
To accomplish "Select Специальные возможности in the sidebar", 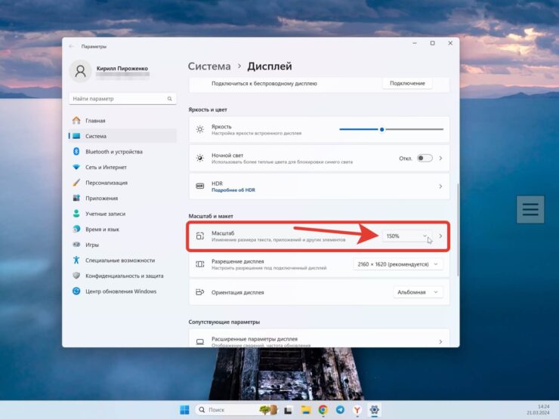I will click(x=121, y=260).
